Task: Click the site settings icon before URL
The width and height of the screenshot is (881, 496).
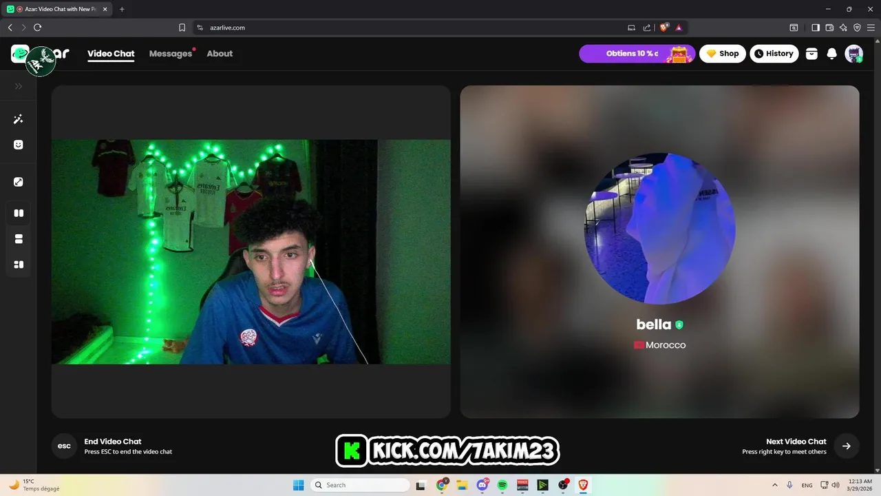Action: (x=200, y=28)
